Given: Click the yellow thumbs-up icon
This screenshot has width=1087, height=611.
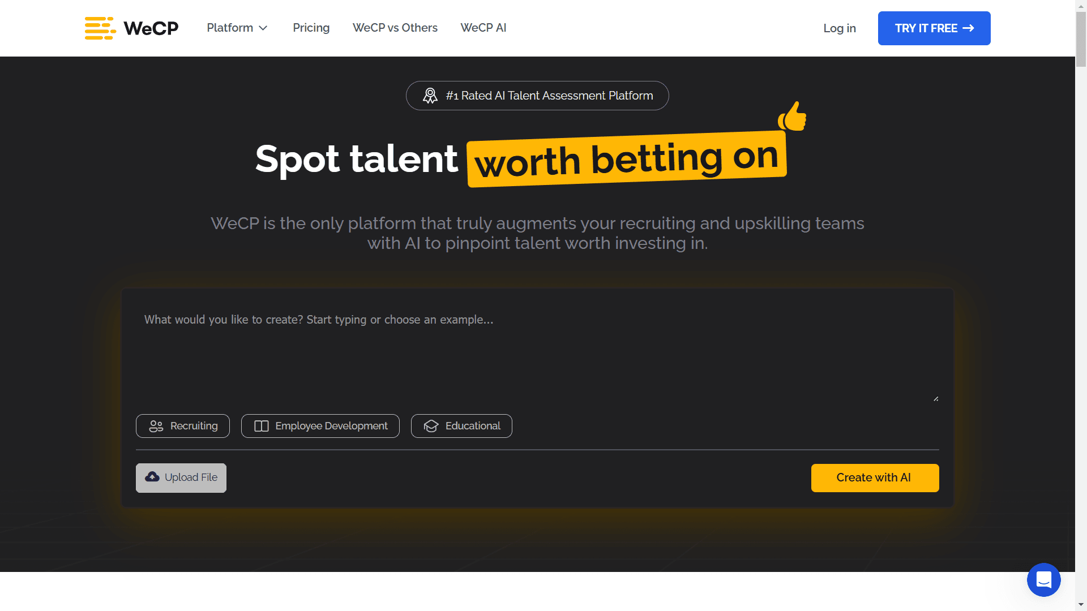Looking at the screenshot, I should 793,117.
